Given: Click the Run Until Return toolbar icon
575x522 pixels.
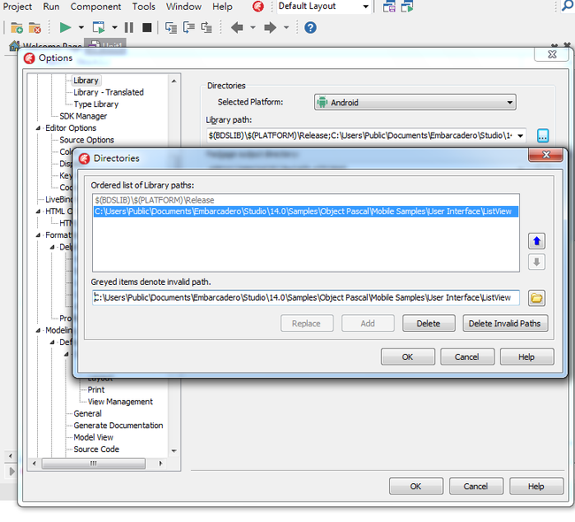Looking at the screenshot, I should [x=206, y=27].
